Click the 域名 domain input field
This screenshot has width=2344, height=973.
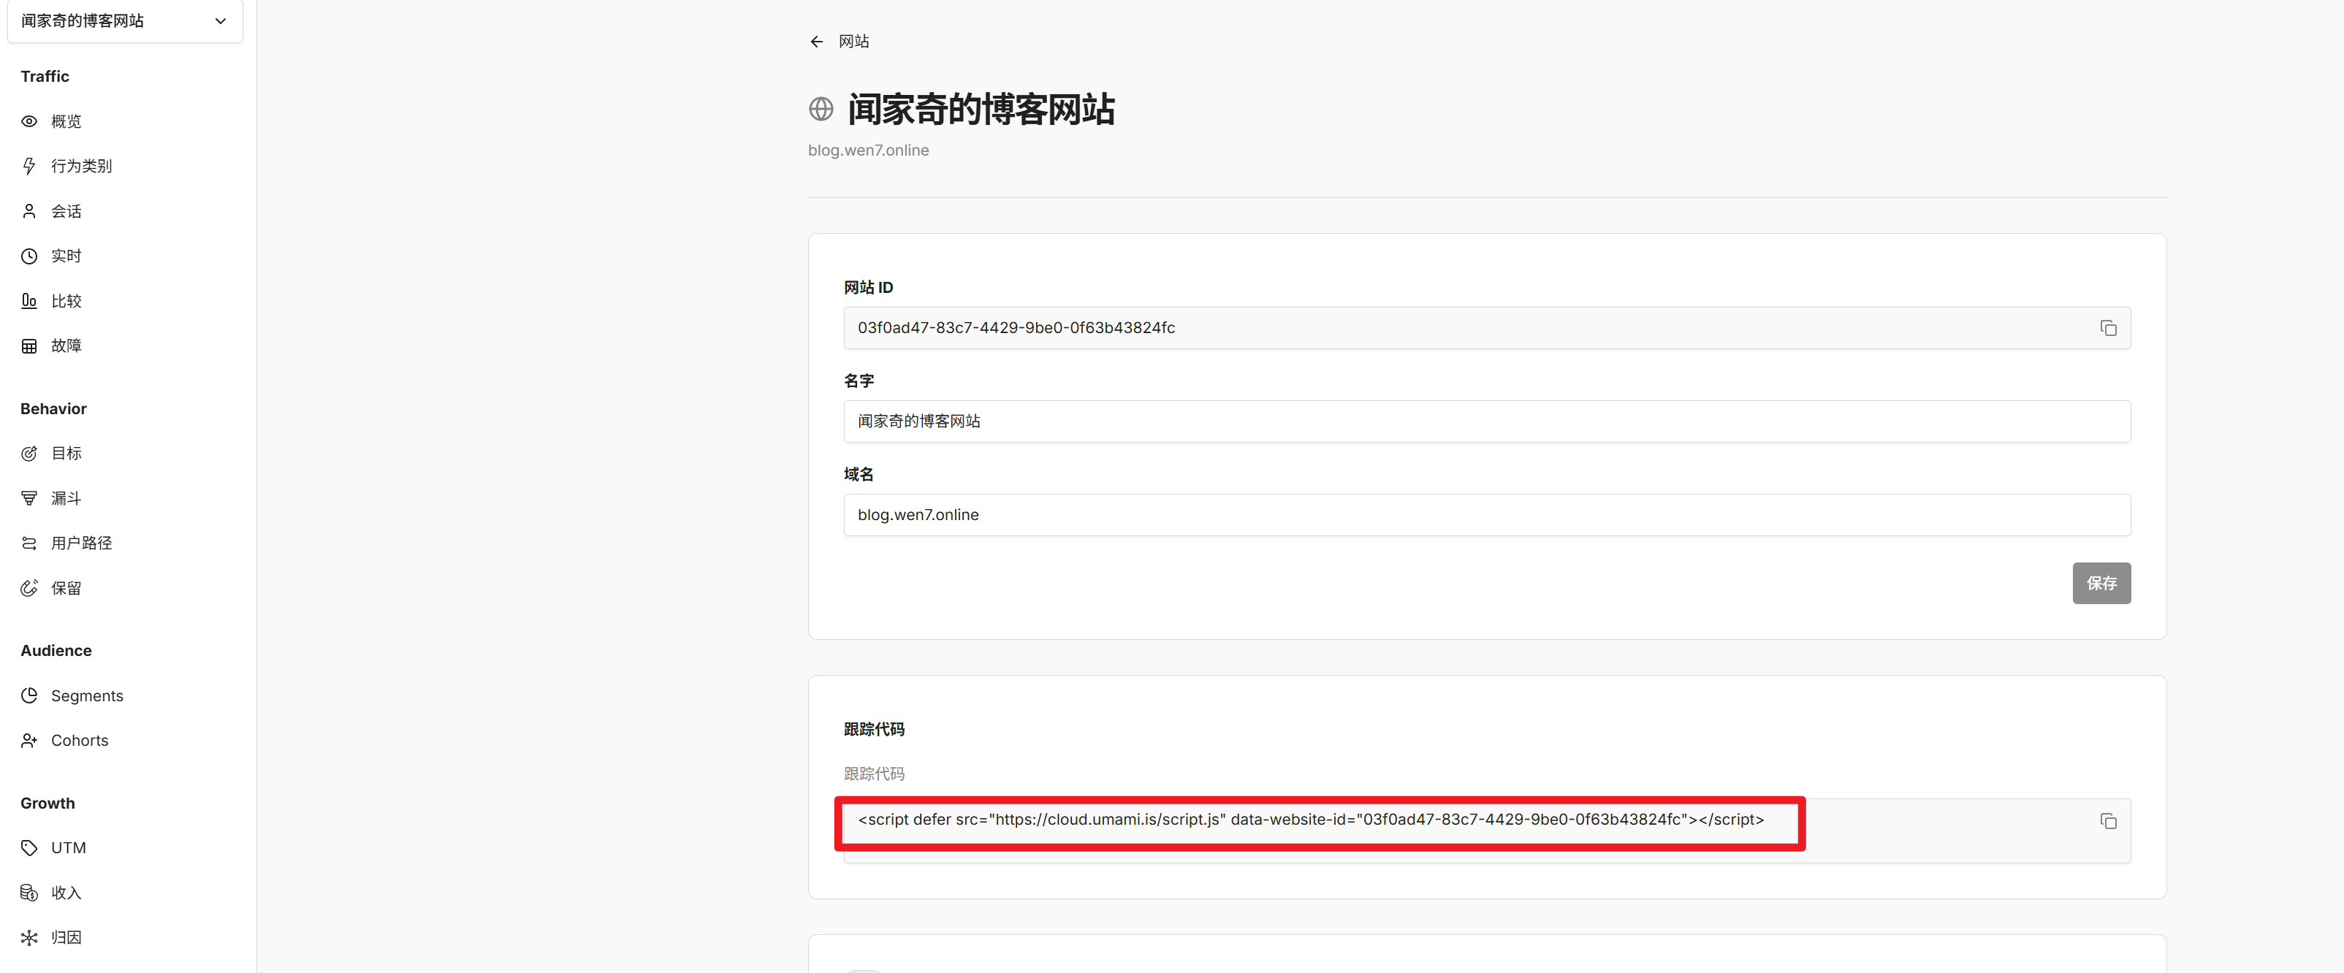pos(1486,515)
